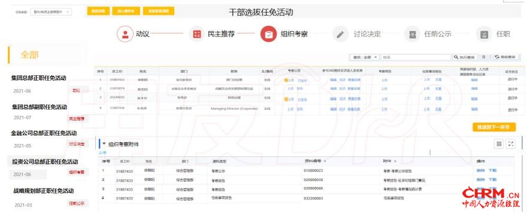Select 投资公司总部正职任免活动 in the list
The image size is (527, 215).
pos(45,162)
